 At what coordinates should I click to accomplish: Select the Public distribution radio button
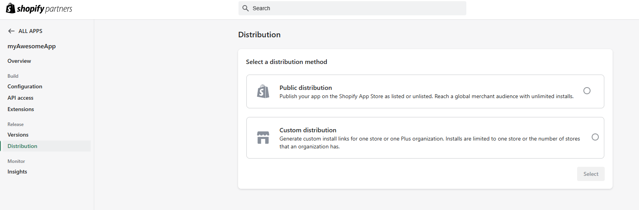pos(587,91)
